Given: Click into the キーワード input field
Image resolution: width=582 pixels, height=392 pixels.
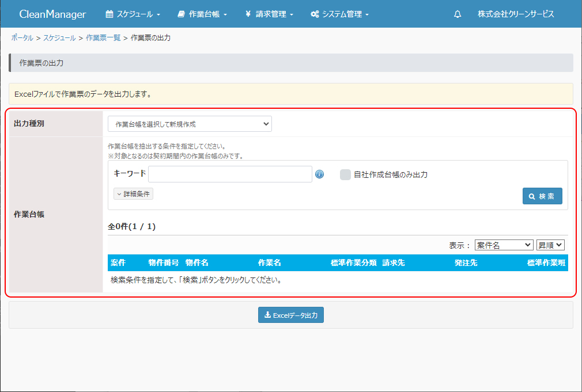Looking at the screenshot, I should [230, 174].
